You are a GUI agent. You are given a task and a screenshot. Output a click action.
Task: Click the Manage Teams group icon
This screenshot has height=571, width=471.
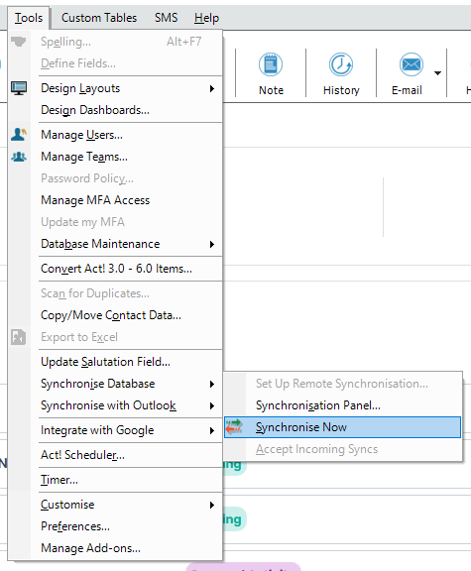(19, 157)
